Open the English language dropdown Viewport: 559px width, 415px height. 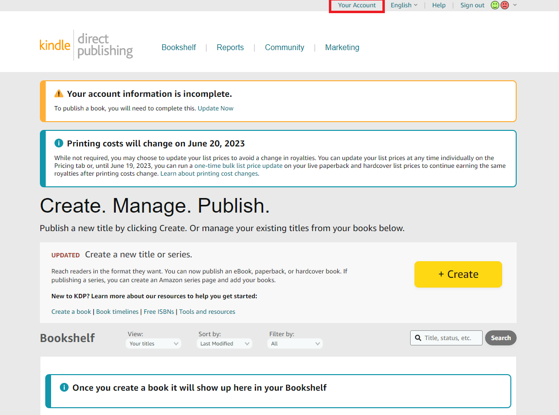pos(404,5)
